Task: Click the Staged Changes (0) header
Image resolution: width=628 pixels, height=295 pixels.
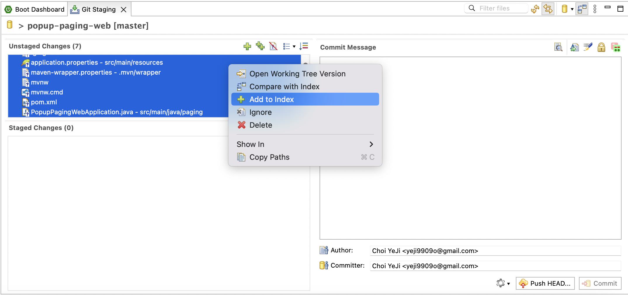Action: pos(41,128)
